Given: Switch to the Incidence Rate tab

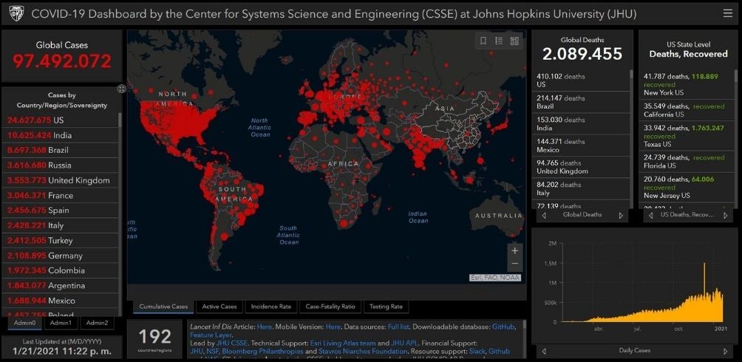Looking at the screenshot, I should coord(270,307).
